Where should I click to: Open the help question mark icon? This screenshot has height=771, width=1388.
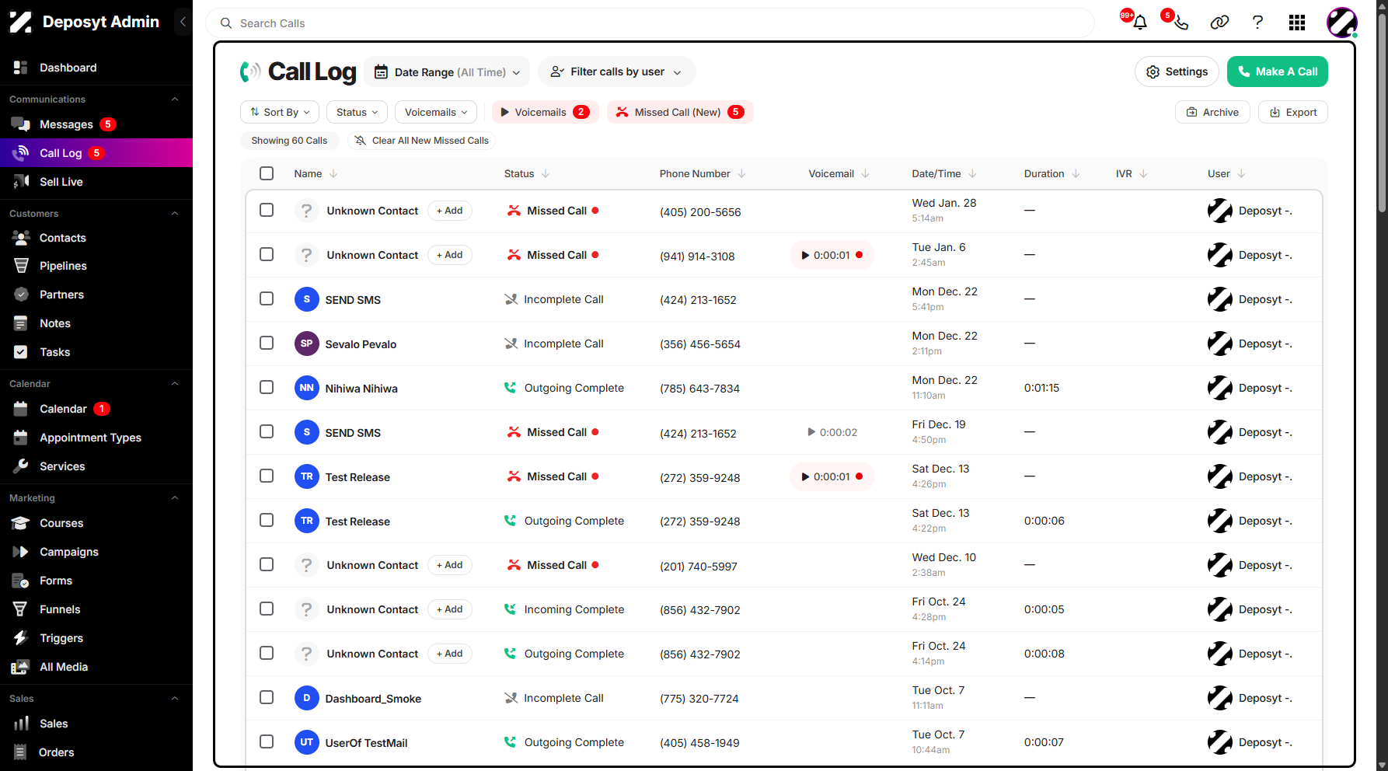click(1257, 23)
